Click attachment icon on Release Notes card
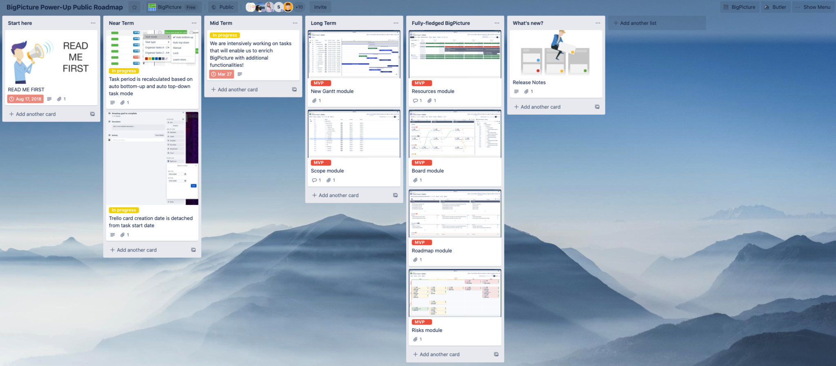Screen dimensions: 836x366 coord(527,92)
